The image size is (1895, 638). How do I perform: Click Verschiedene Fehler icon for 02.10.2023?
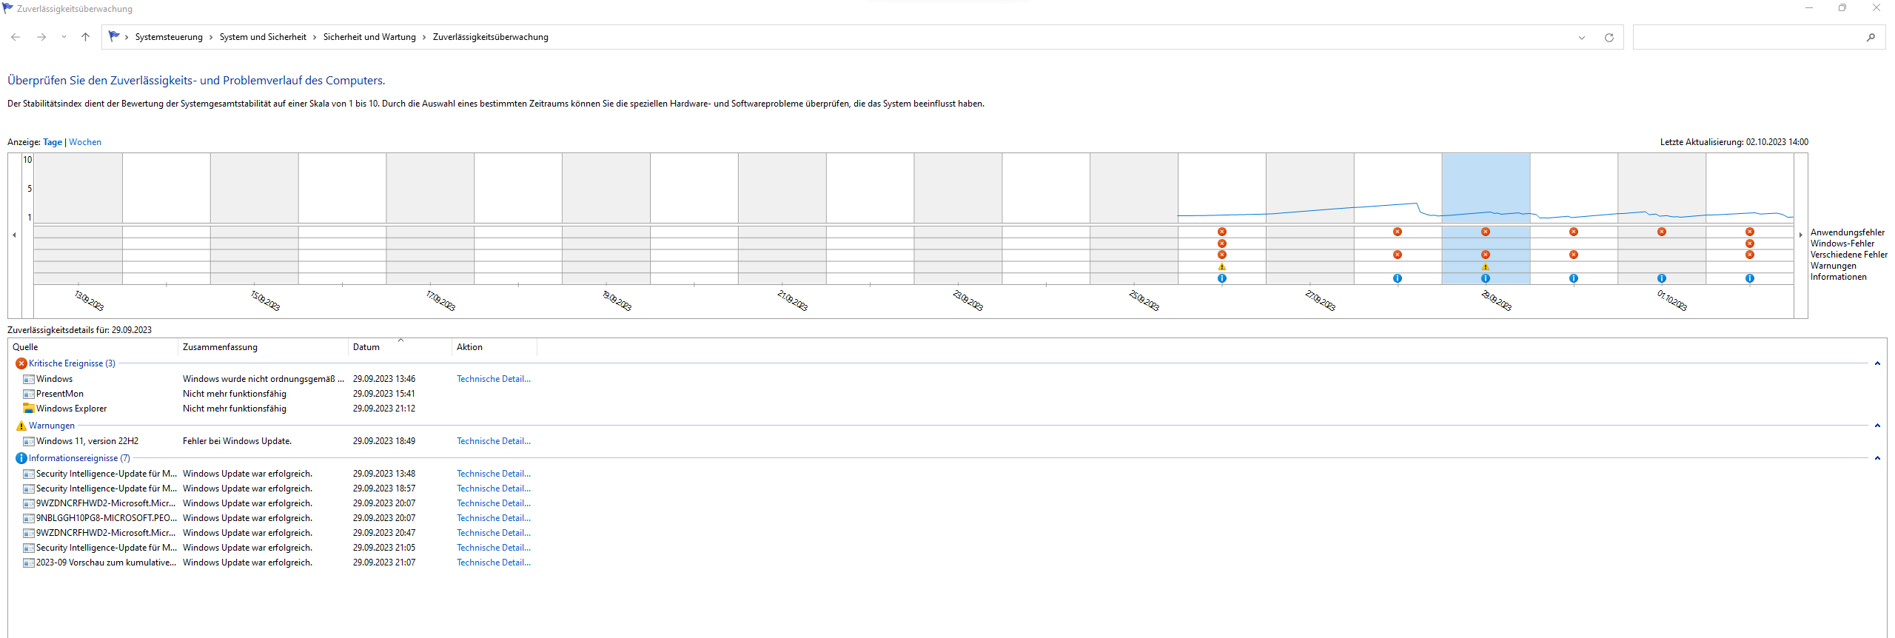coord(1750,255)
